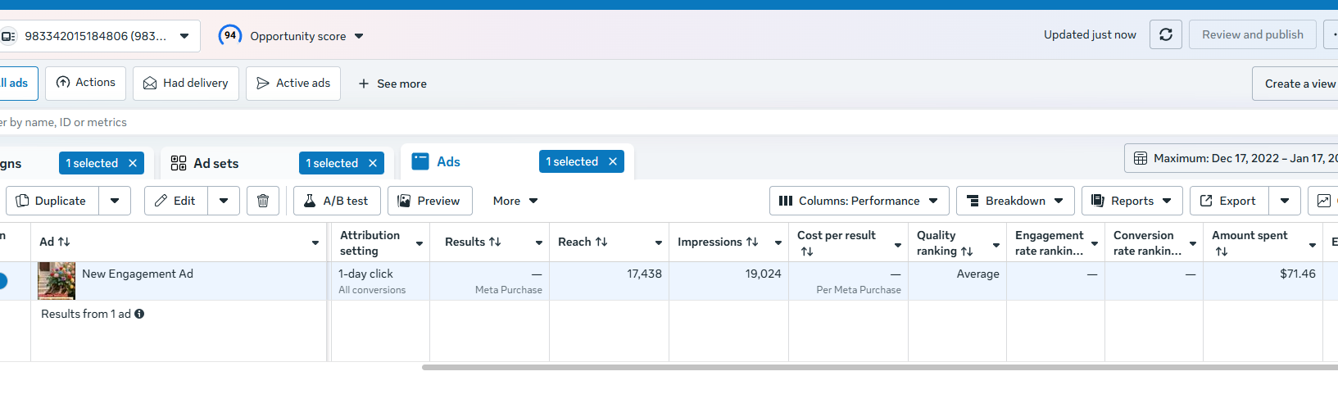Apply the Had delivery filter

click(x=186, y=84)
